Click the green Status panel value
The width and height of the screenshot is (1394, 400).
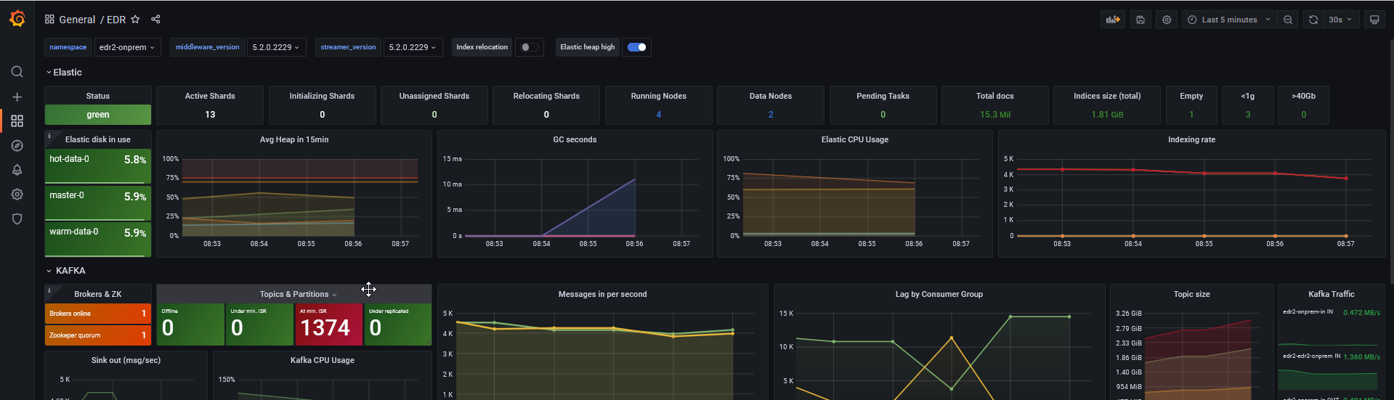coord(98,115)
